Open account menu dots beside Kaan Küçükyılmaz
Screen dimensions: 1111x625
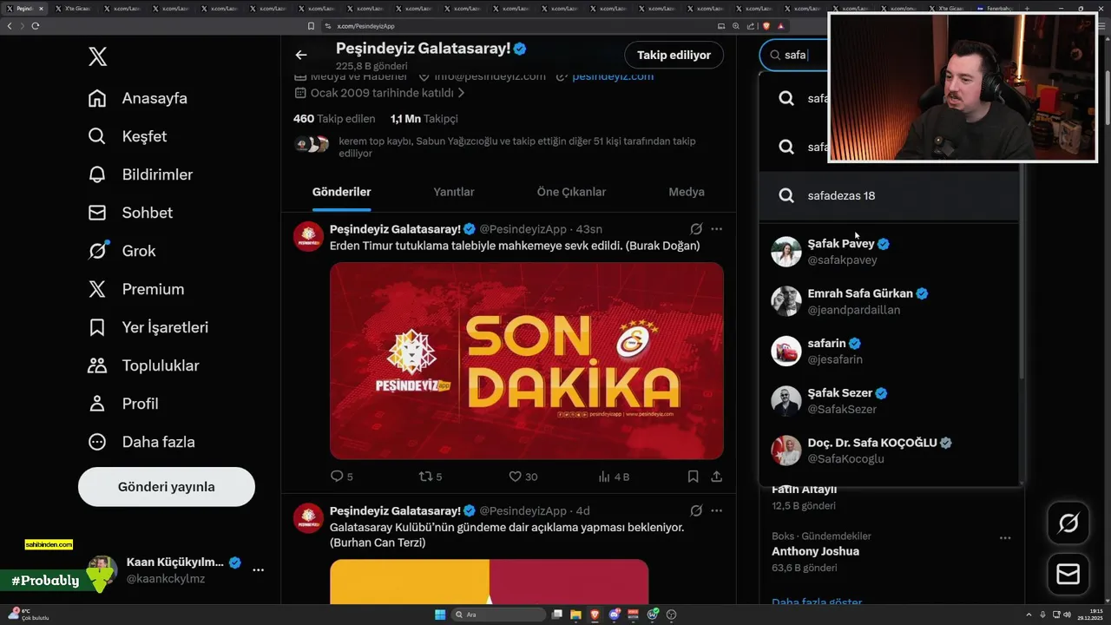pos(258,570)
